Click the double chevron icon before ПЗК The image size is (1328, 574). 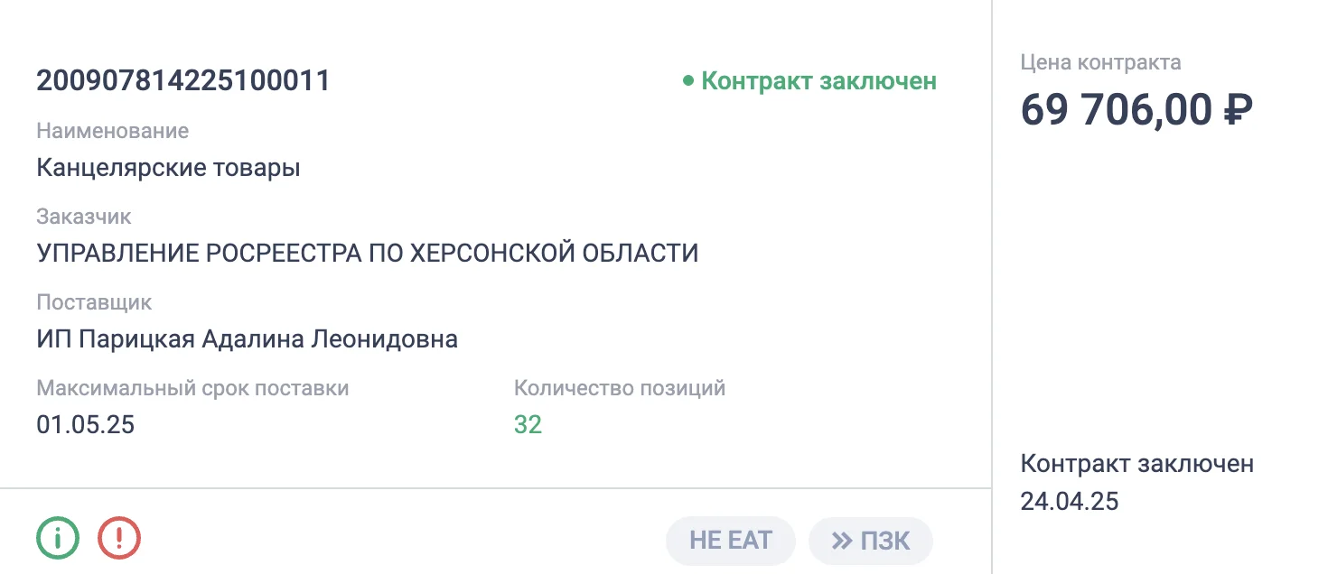point(842,541)
